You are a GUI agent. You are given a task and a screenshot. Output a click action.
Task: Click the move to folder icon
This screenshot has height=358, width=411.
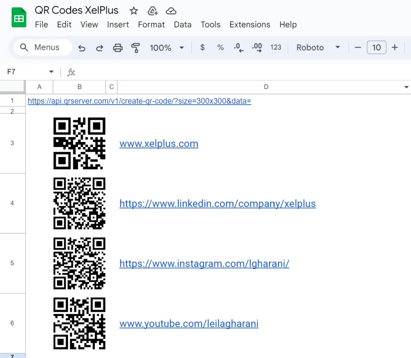[x=153, y=11]
